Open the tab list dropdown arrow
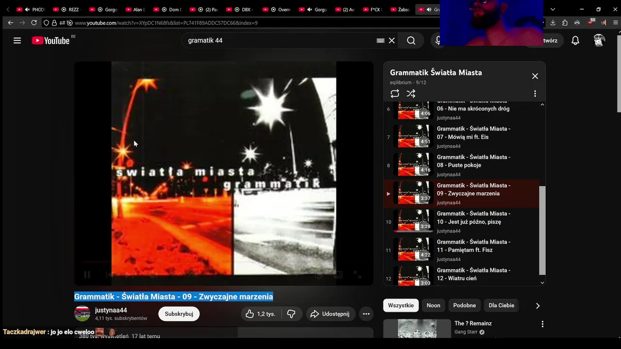This screenshot has height=349, width=621. coord(553,9)
